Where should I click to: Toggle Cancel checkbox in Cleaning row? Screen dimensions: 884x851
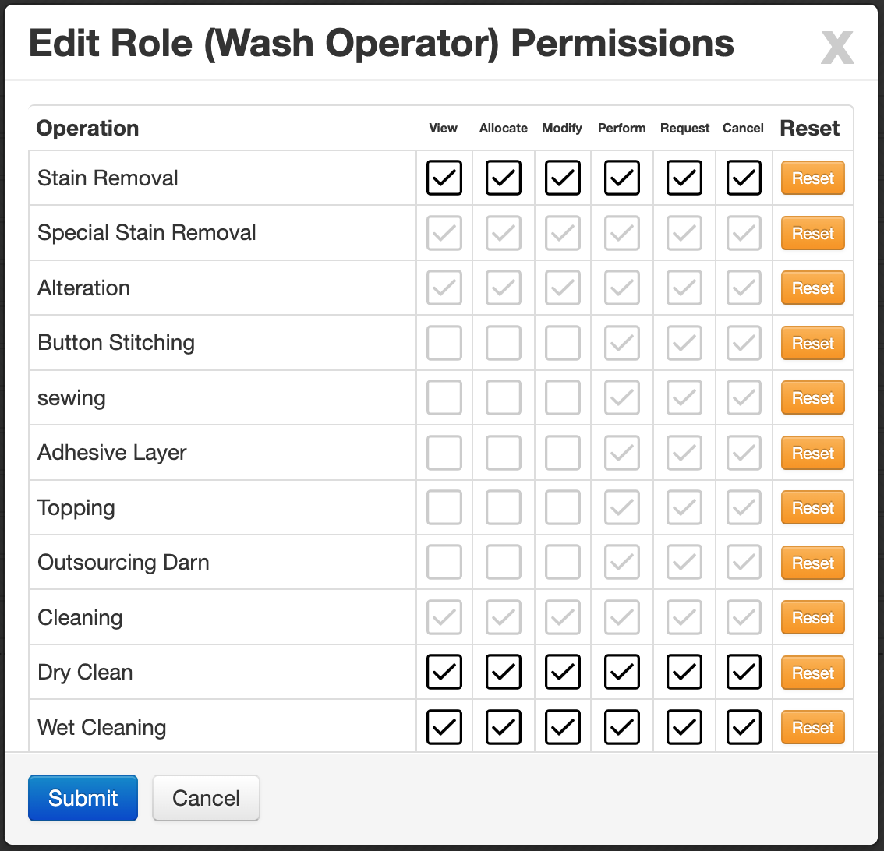tap(744, 617)
